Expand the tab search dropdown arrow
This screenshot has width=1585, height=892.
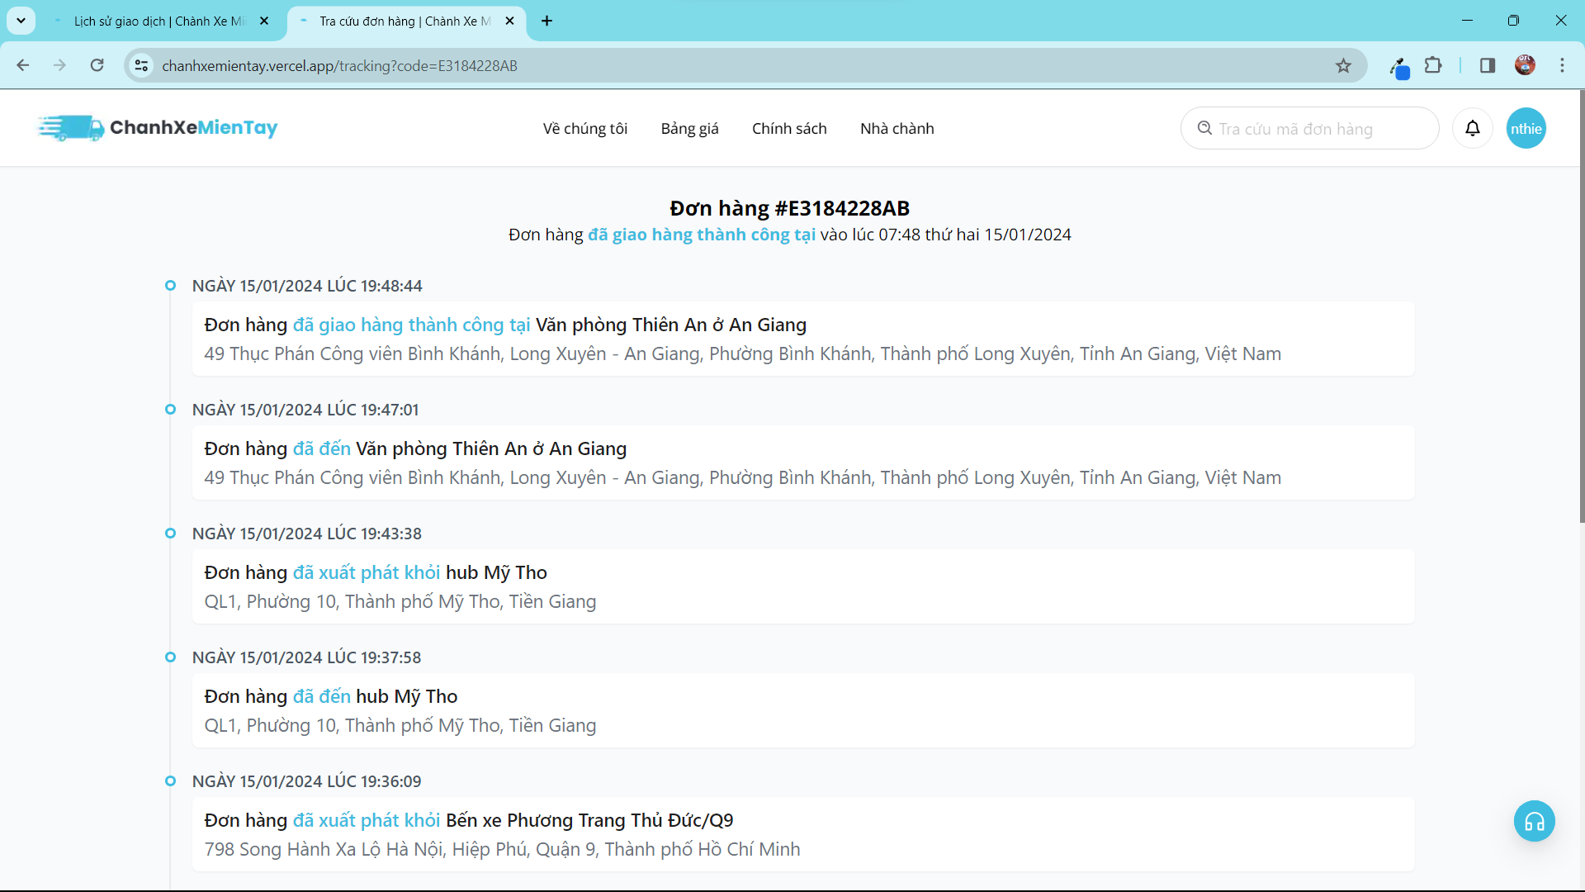tap(21, 21)
